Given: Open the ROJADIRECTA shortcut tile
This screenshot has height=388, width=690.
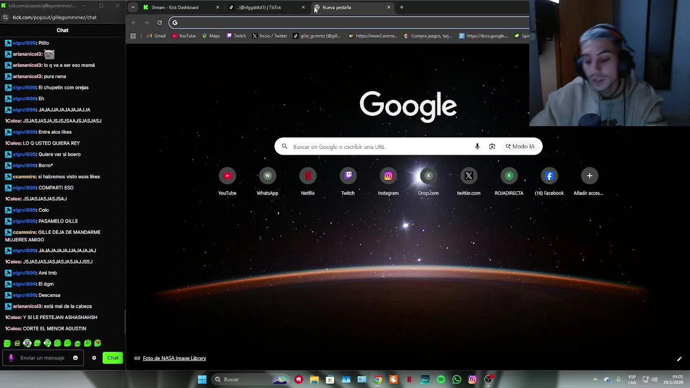Looking at the screenshot, I should click(x=509, y=182).
